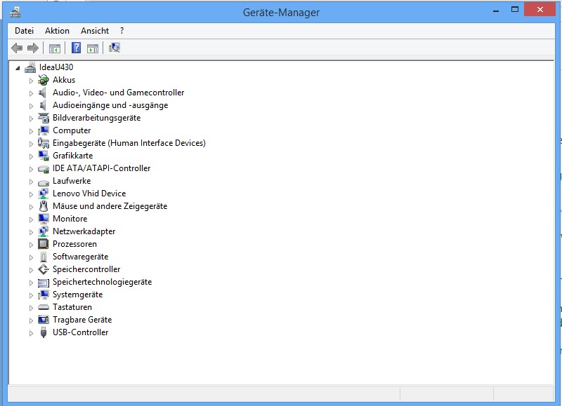
Task: Click the Tastaturen keyboard icon
Action: point(44,307)
